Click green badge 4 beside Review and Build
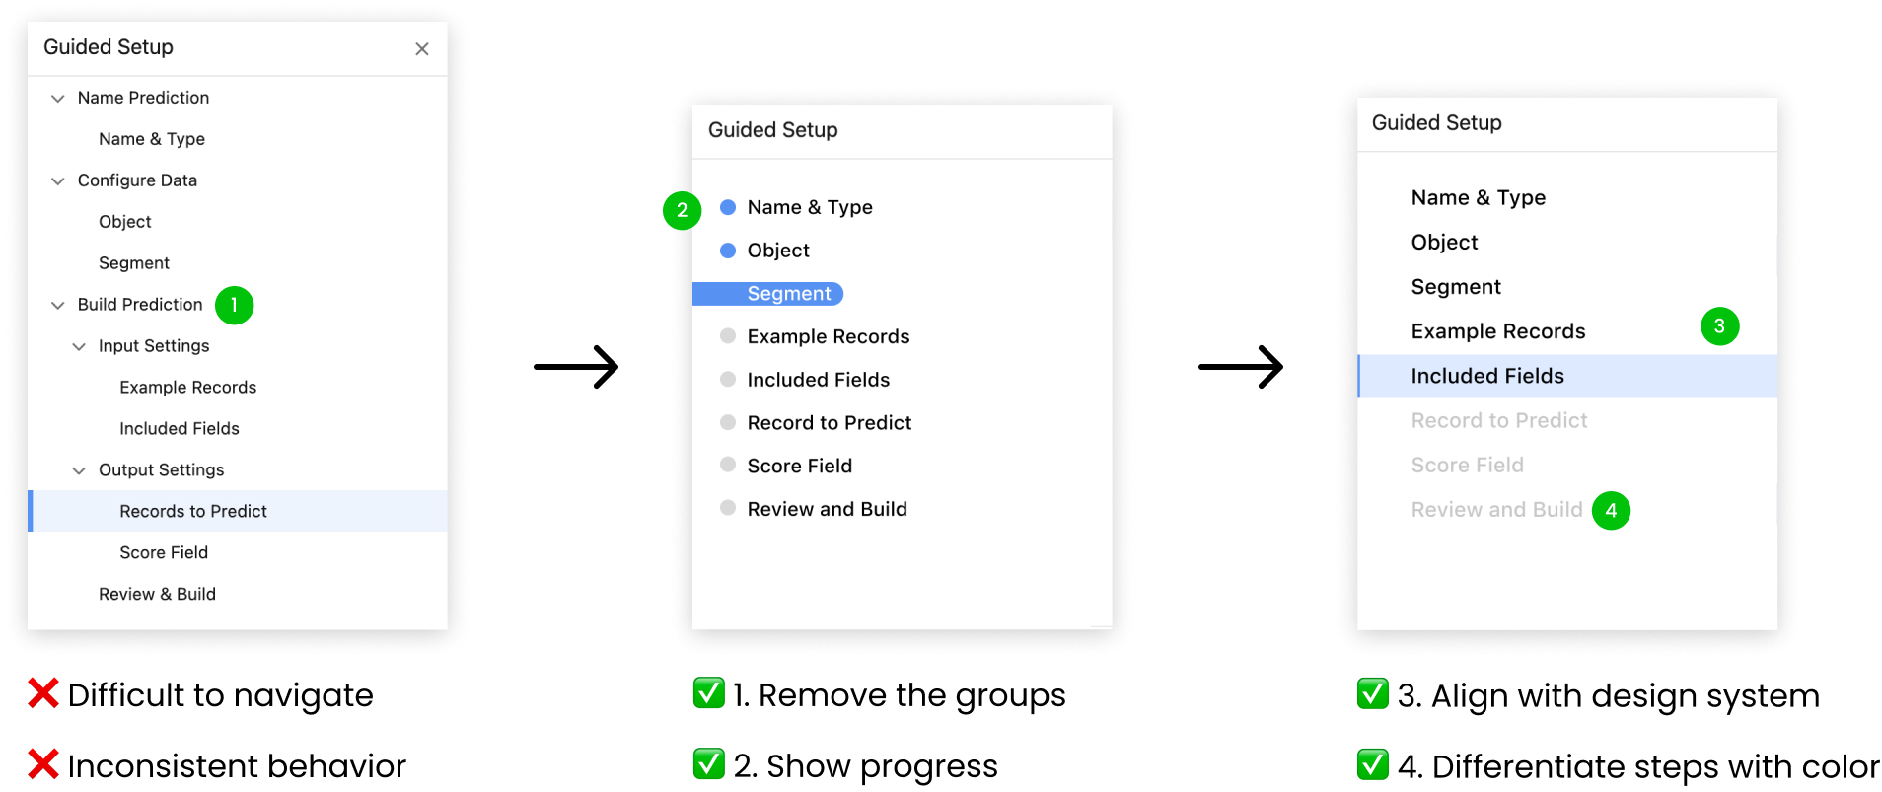1882x792 pixels. click(1612, 511)
